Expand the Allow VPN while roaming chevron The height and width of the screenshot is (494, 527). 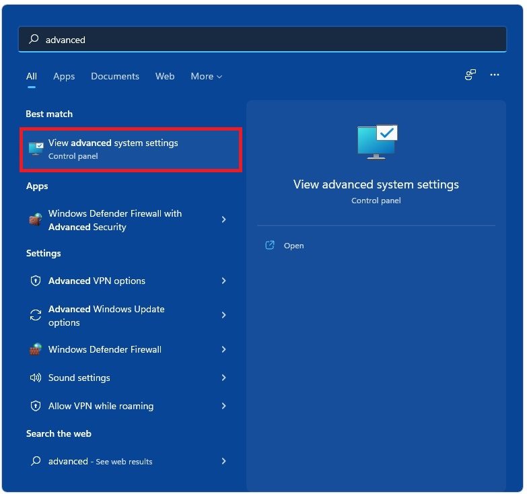tap(224, 406)
